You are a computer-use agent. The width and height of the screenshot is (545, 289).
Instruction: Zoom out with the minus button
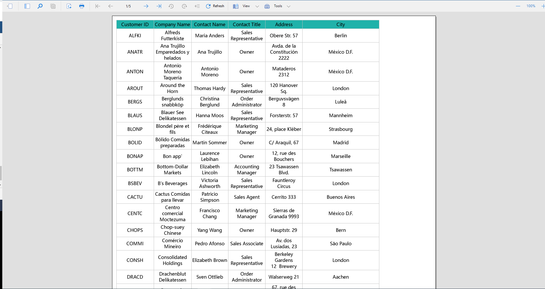pyautogui.click(x=518, y=6)
